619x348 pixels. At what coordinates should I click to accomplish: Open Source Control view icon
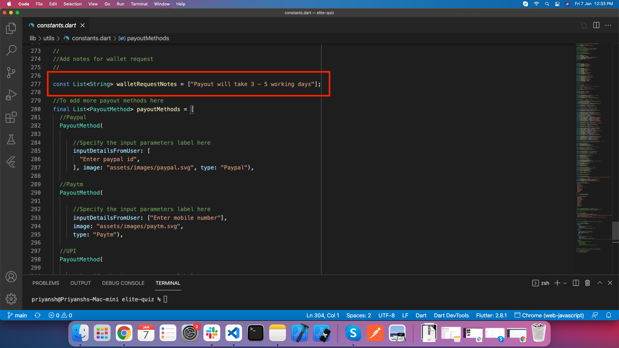[11, 72]
